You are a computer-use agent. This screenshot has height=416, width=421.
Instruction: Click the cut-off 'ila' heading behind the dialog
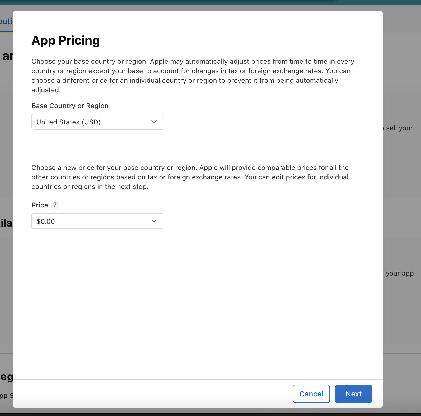[x=6, y=223]
